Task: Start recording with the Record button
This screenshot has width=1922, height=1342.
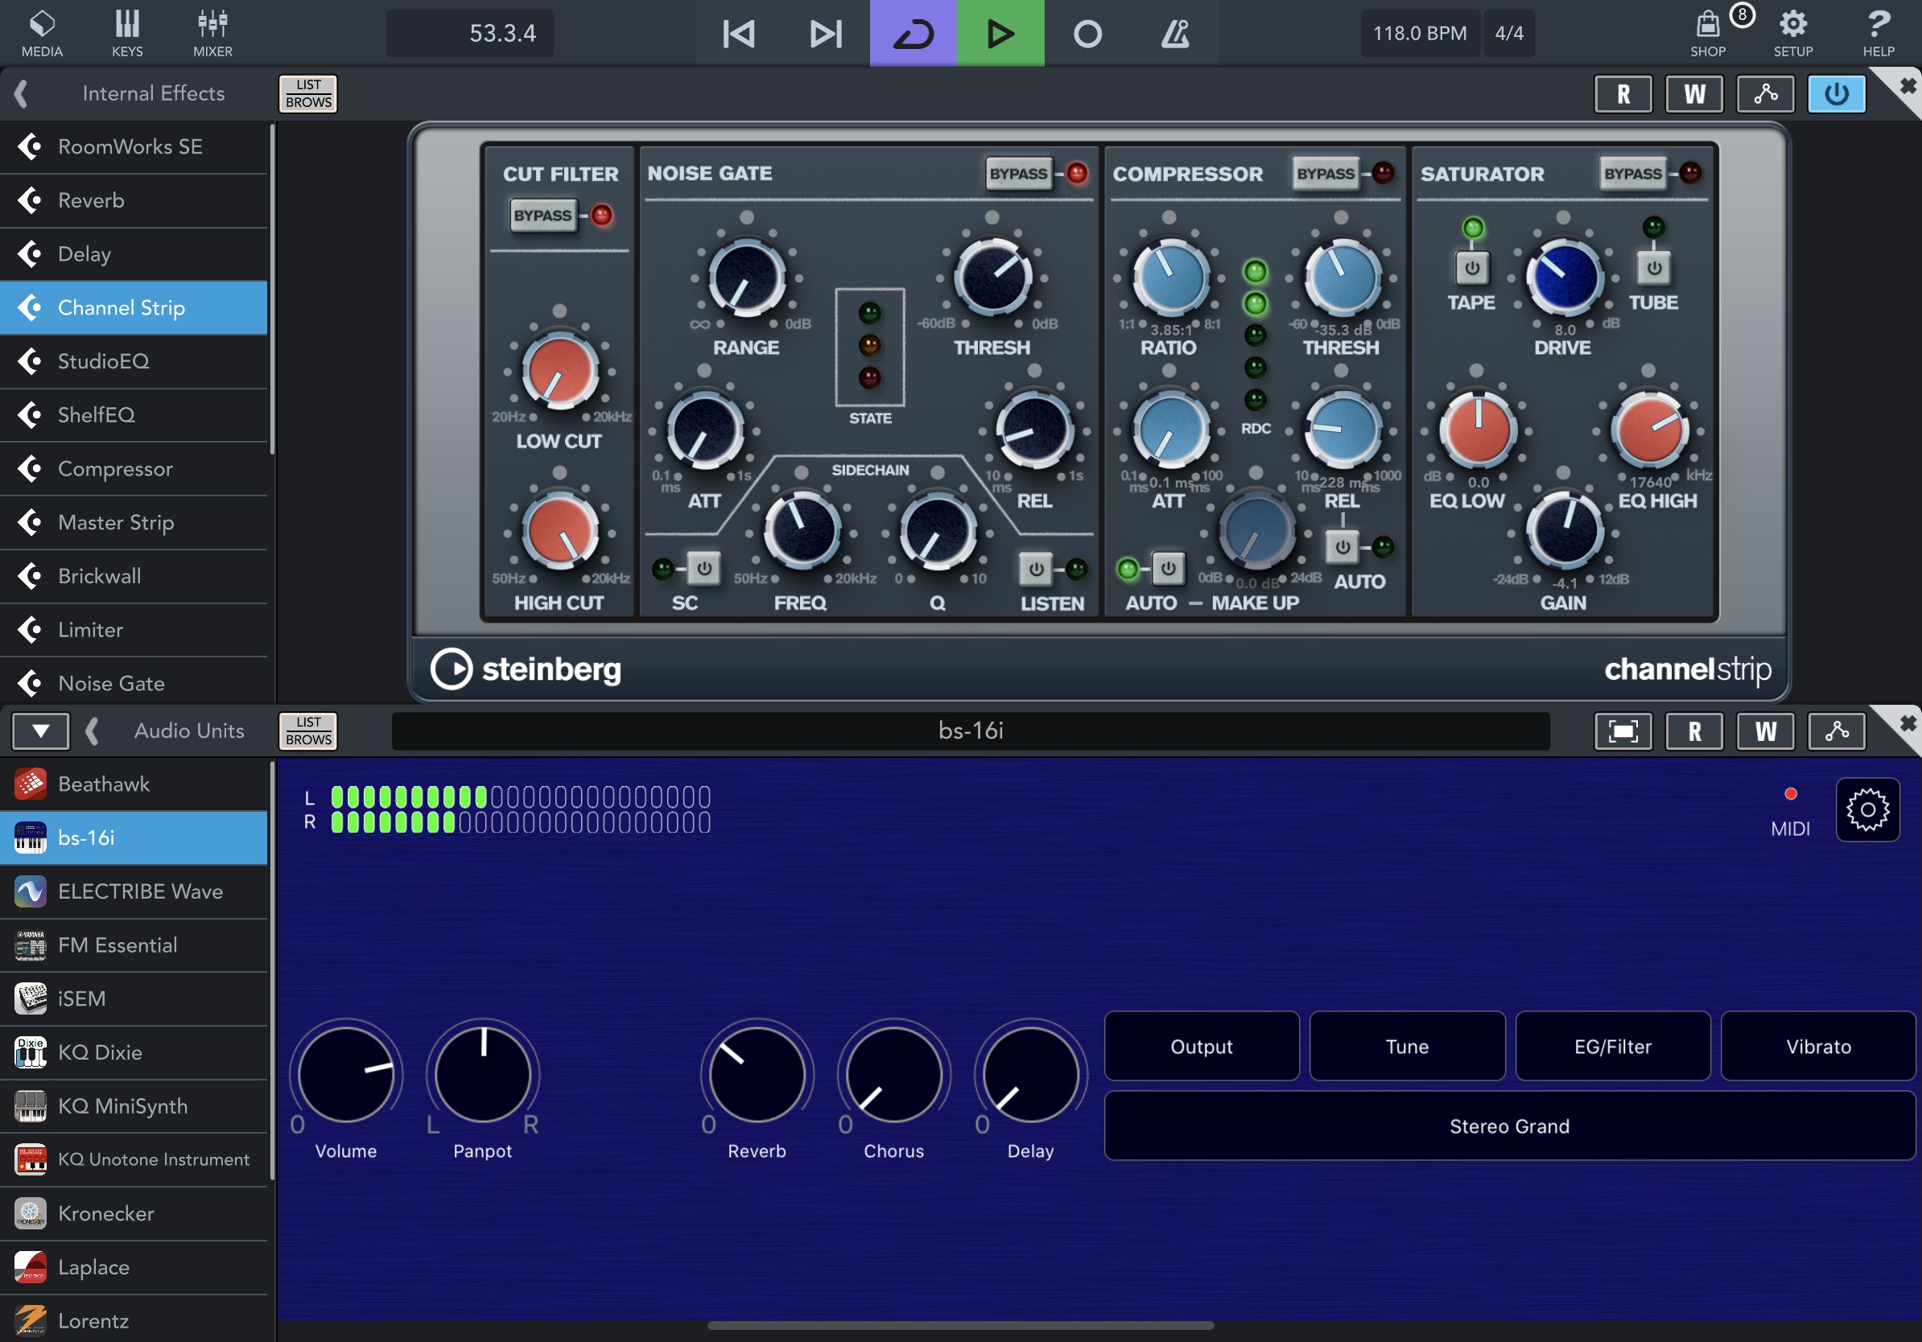Action: click(1087, 34)
